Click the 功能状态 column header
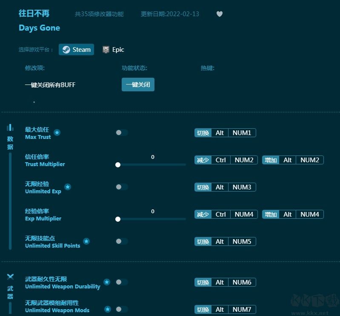This screenshot has width=340, height=316. (x=134, y=68)
